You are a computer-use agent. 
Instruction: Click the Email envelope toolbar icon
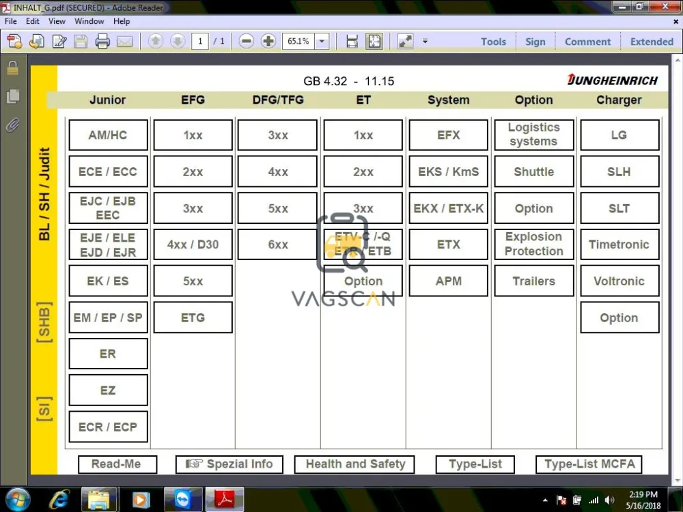point(124,42)
